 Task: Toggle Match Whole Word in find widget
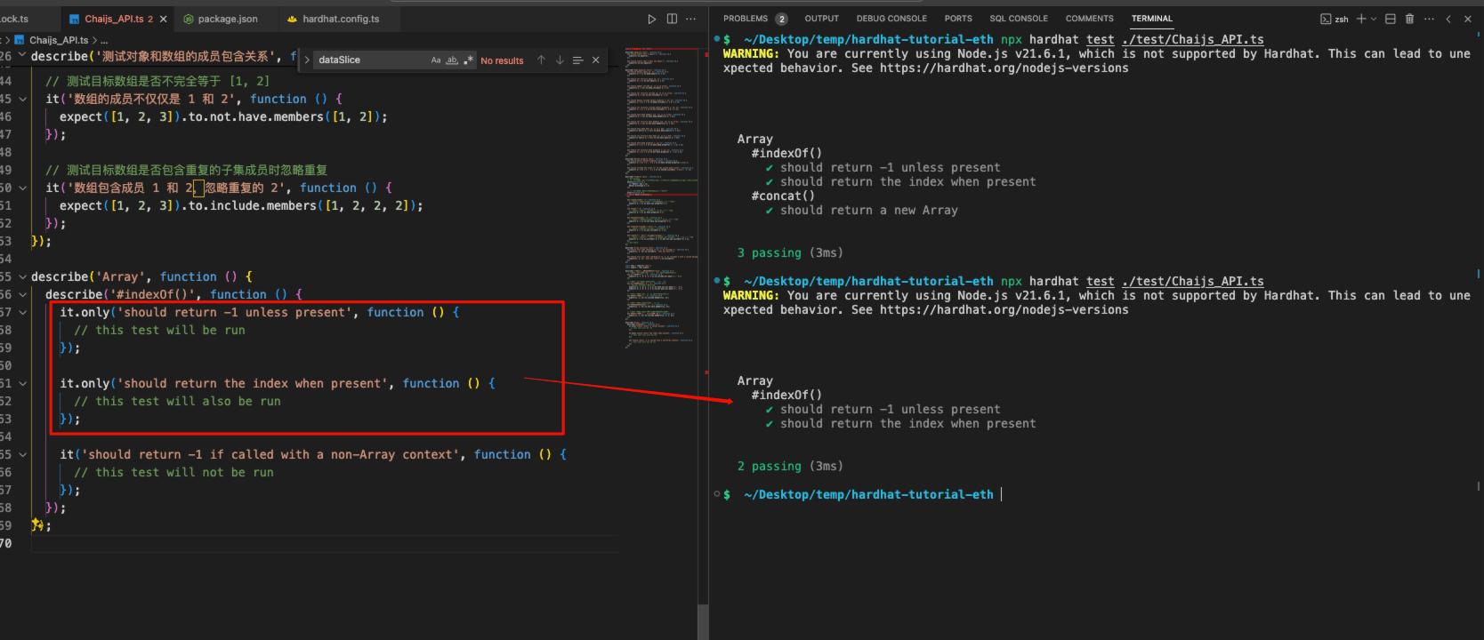tap(452, 60)
